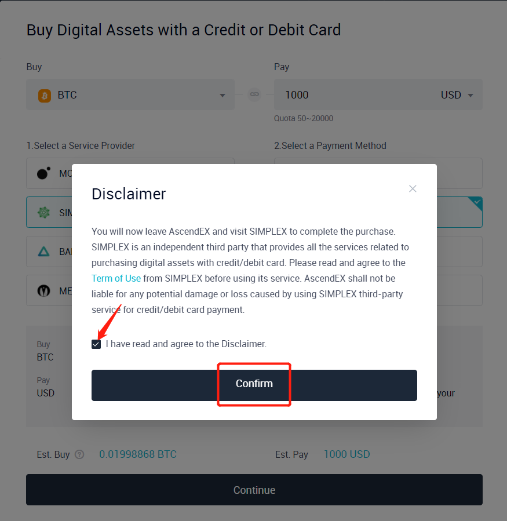Click the selected checkmark corner on the payment method

476,202
